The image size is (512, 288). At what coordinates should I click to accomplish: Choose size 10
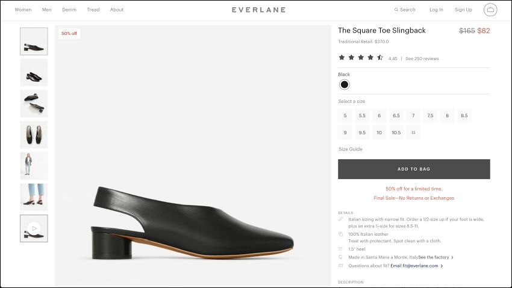[379, 133]
